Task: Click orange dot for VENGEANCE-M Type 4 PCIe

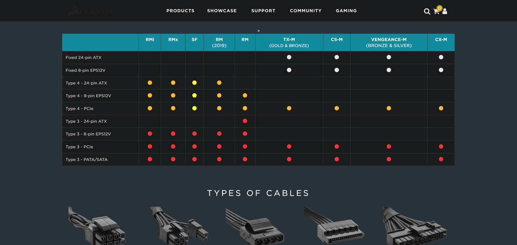Action: click(389, 108)
